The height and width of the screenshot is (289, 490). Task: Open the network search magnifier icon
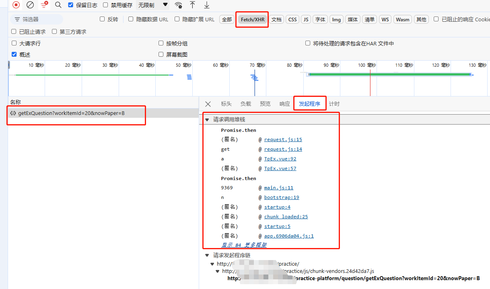(x=58, y=5)
